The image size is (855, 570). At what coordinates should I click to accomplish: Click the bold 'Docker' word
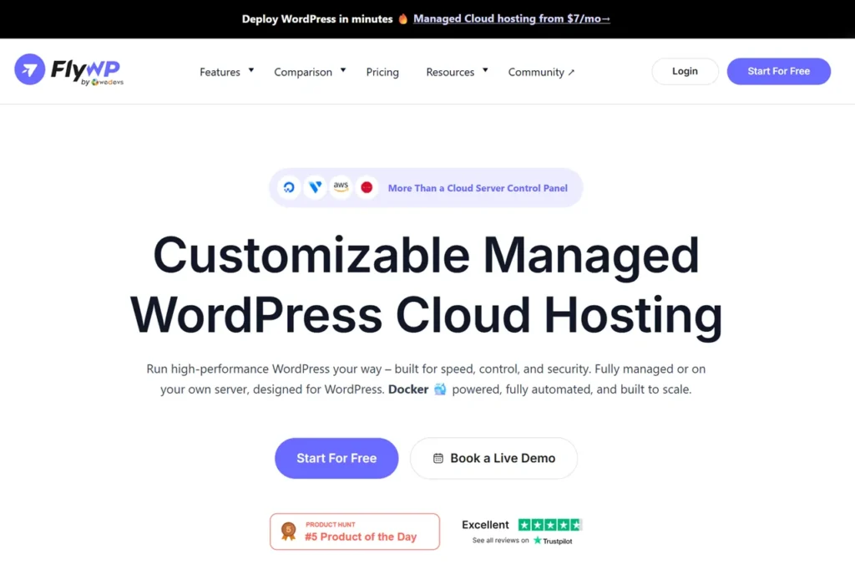pyautogui.click(x=408, y=389)
